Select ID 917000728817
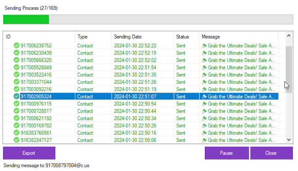 click(x=36, y=111)
